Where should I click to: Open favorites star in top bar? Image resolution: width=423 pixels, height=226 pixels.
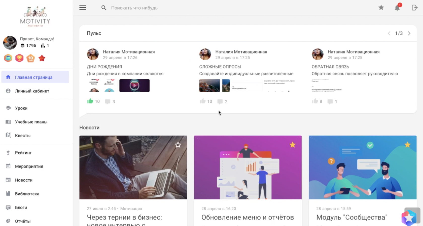(381, 8)
